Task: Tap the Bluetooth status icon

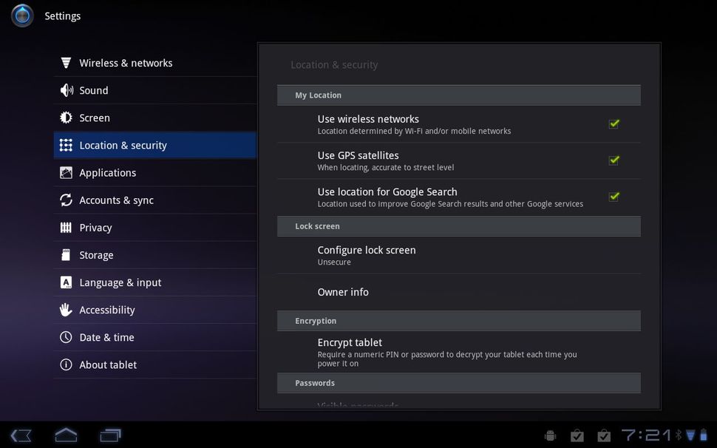Action: pos(678,435)
